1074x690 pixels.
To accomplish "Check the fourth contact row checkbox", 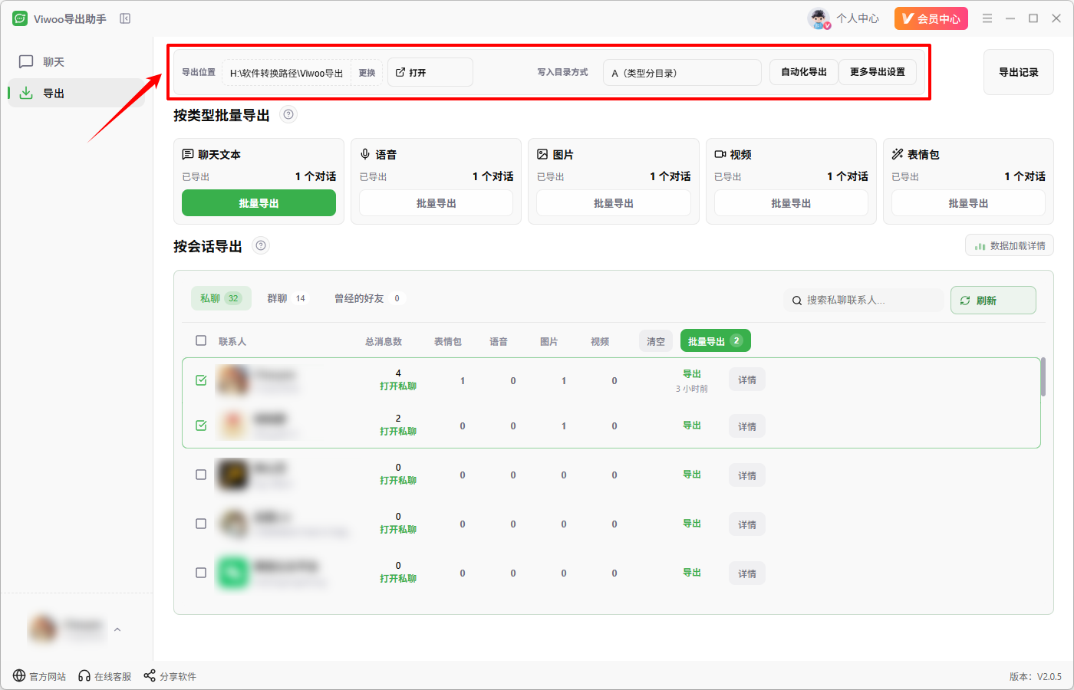I will pos(201,524).
